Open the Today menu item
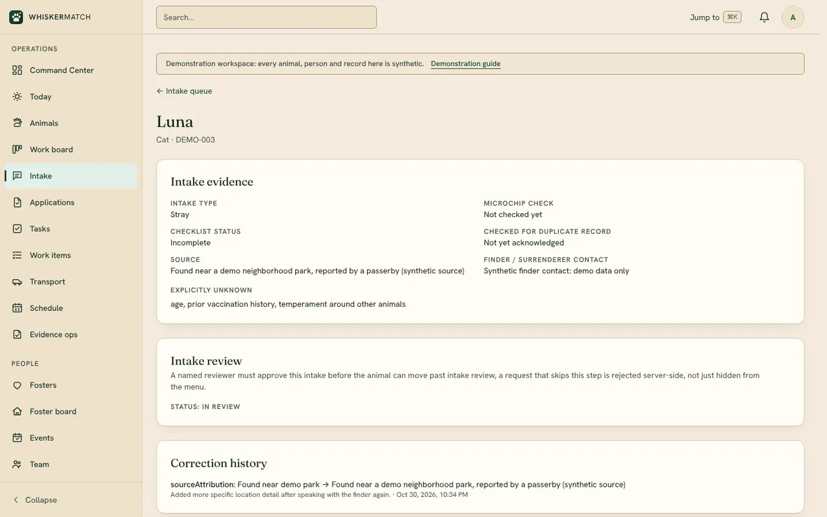This screenshot has width=827, height=517. point(71,96)
